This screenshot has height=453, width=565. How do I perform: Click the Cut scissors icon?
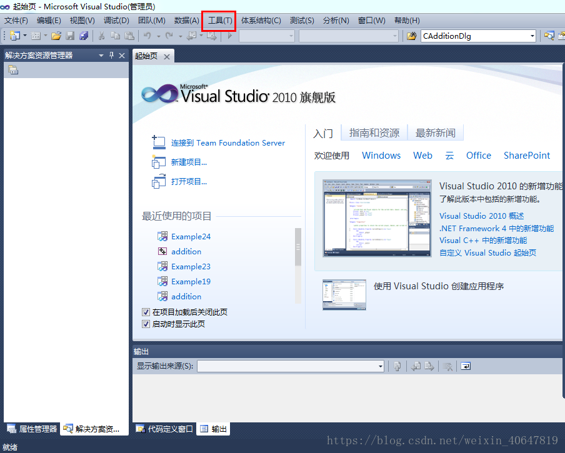pyautogui.click(x=102, y=36)
